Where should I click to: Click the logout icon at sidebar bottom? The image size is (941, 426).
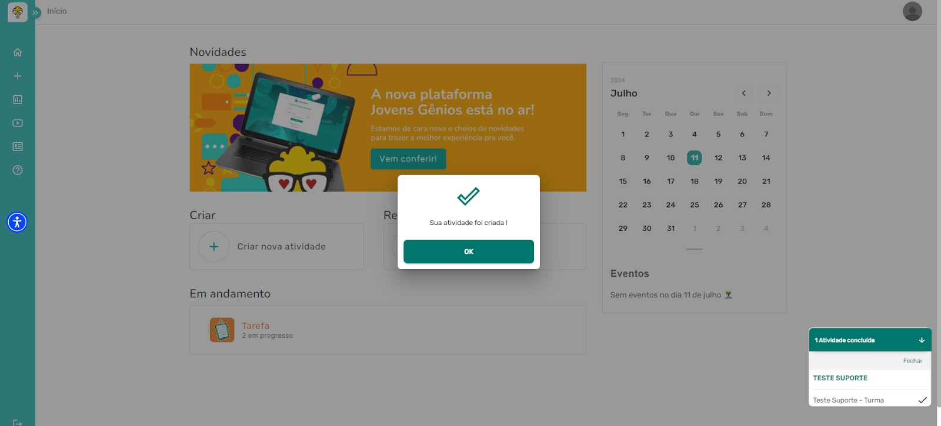tap(18, 422)
